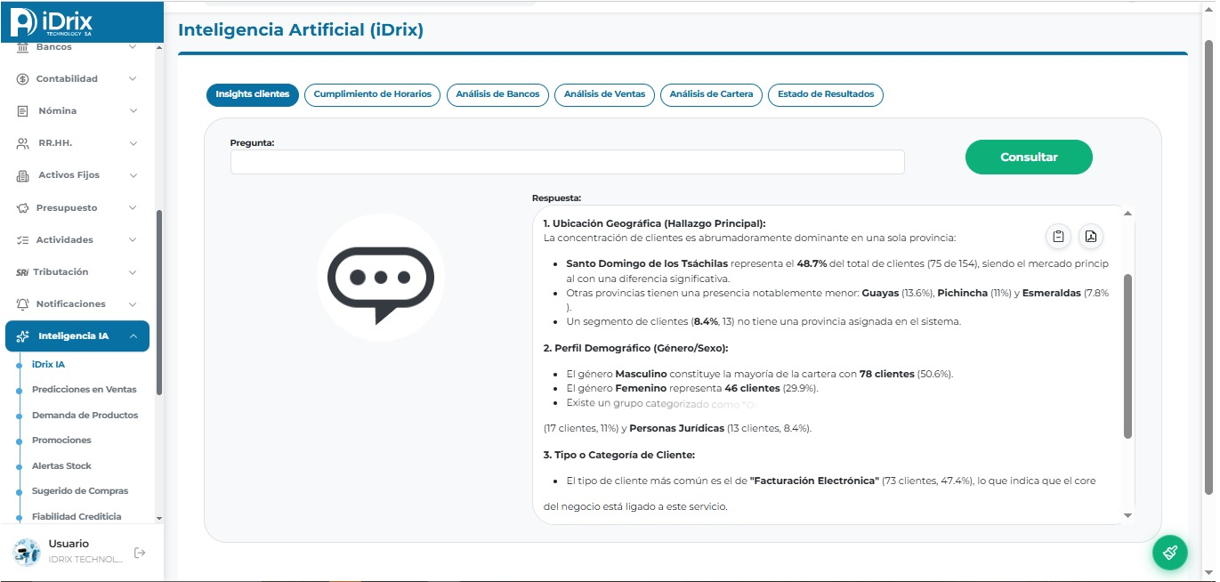
Task: Click the Personas Jurídicas bold text
Action: point(677,428)
